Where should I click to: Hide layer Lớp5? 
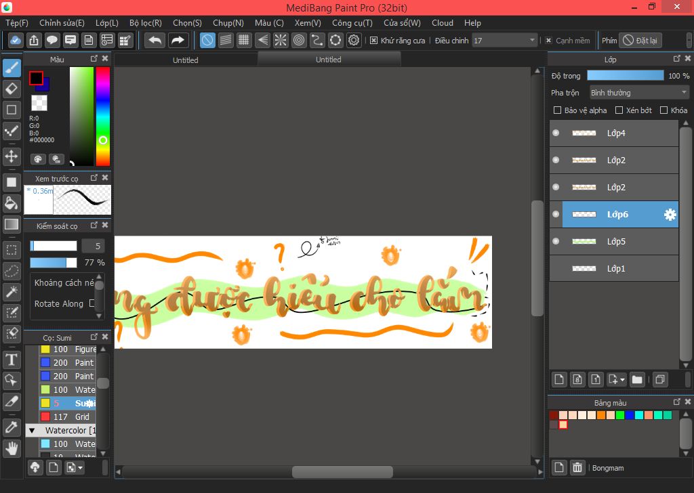point(556,241)
